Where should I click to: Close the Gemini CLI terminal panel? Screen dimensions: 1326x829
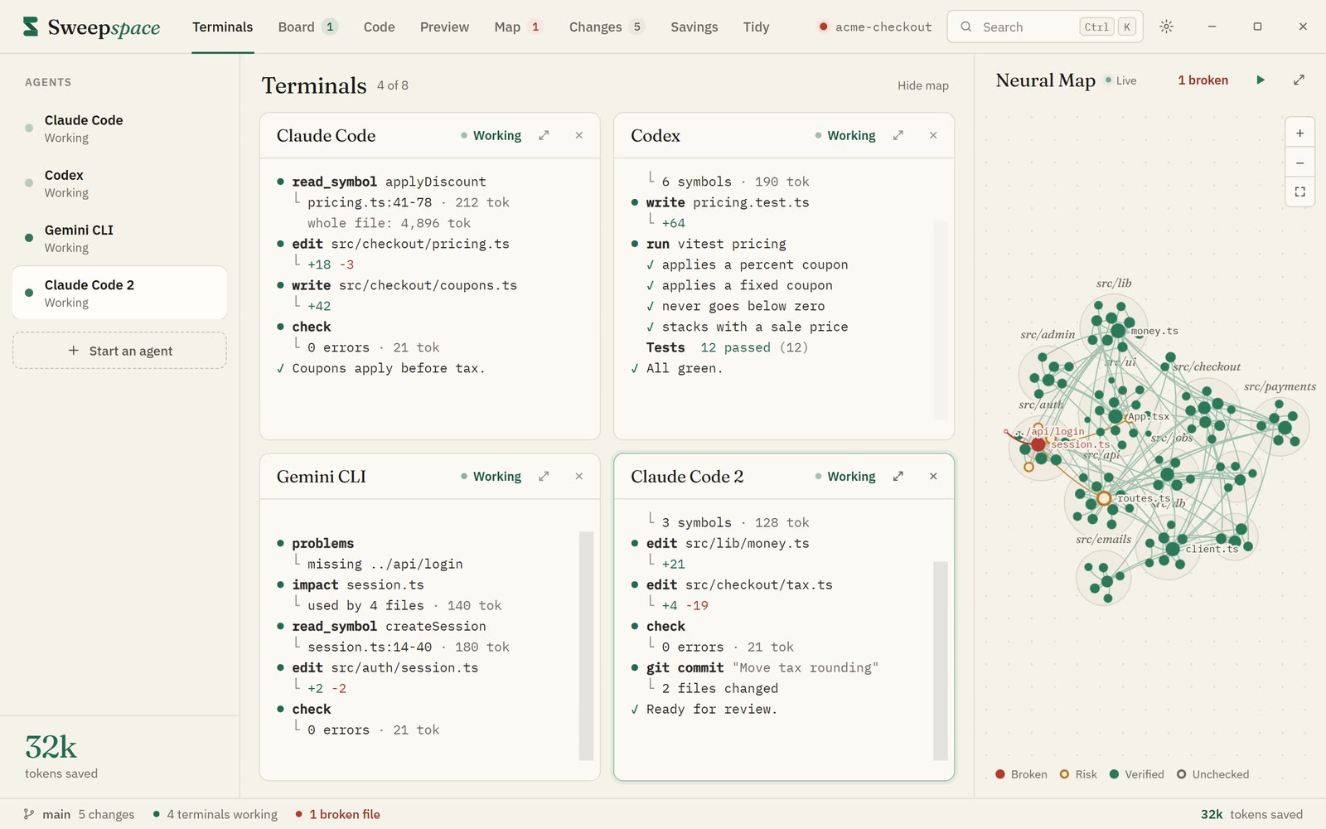(579, 477)
